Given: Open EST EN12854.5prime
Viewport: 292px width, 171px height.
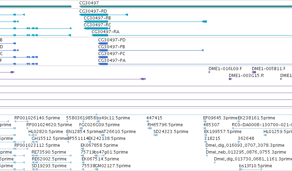Looking at the screenshot, I should tap(84, 132).
